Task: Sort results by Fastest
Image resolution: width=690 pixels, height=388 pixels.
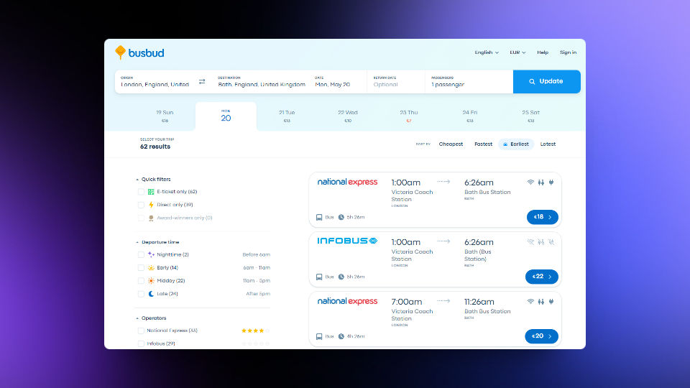Action: [x=483, y=144]
